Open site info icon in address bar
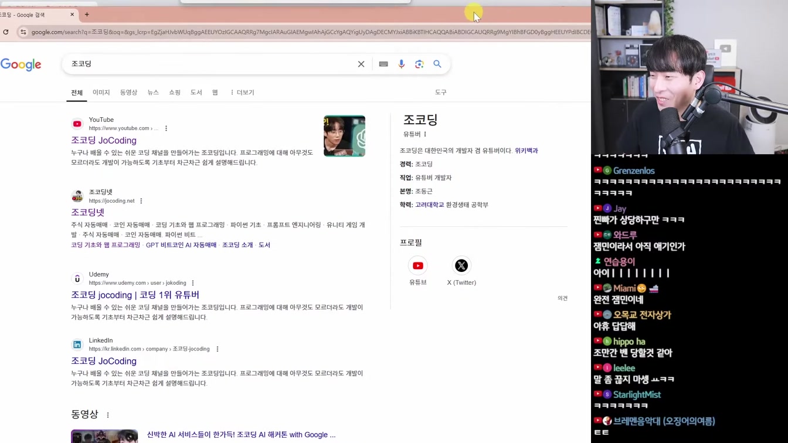The image size is (788, 443). click(23, 32)
